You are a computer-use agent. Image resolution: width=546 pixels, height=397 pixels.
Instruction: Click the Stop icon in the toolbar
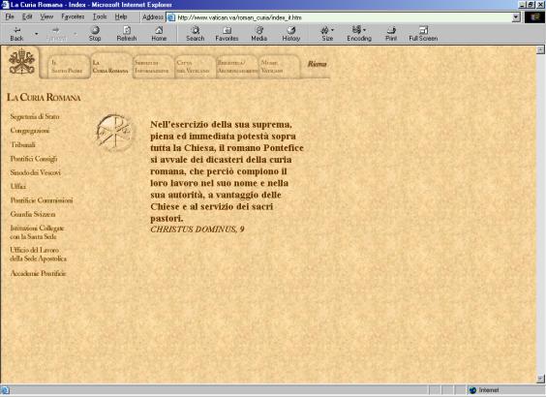[95, 30]
